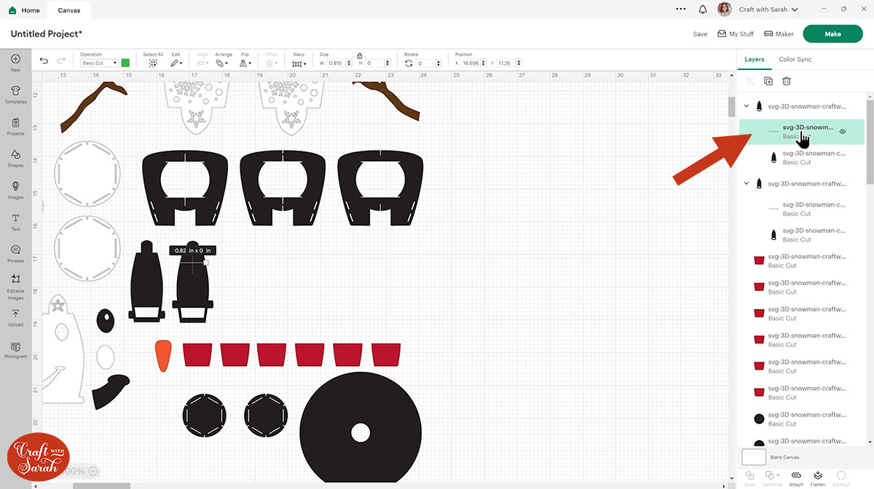The width and height of the screenshot is (874, 489).
Task: Open the Projects panel
Action: pos(15,126)
